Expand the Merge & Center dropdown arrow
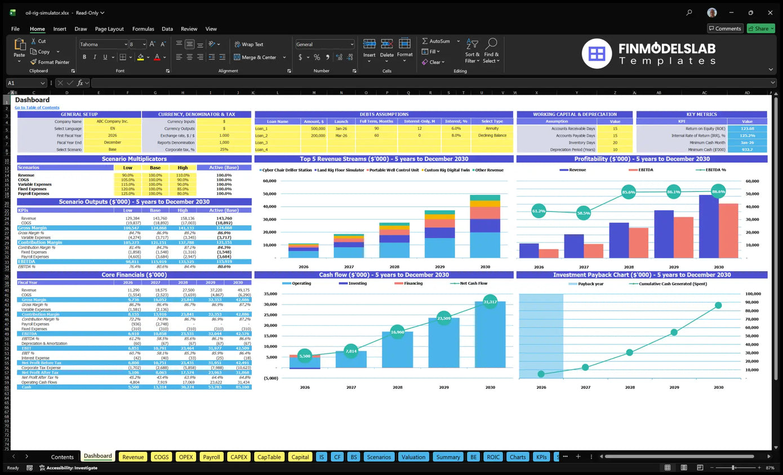783x475 pixels. (284, 57)
